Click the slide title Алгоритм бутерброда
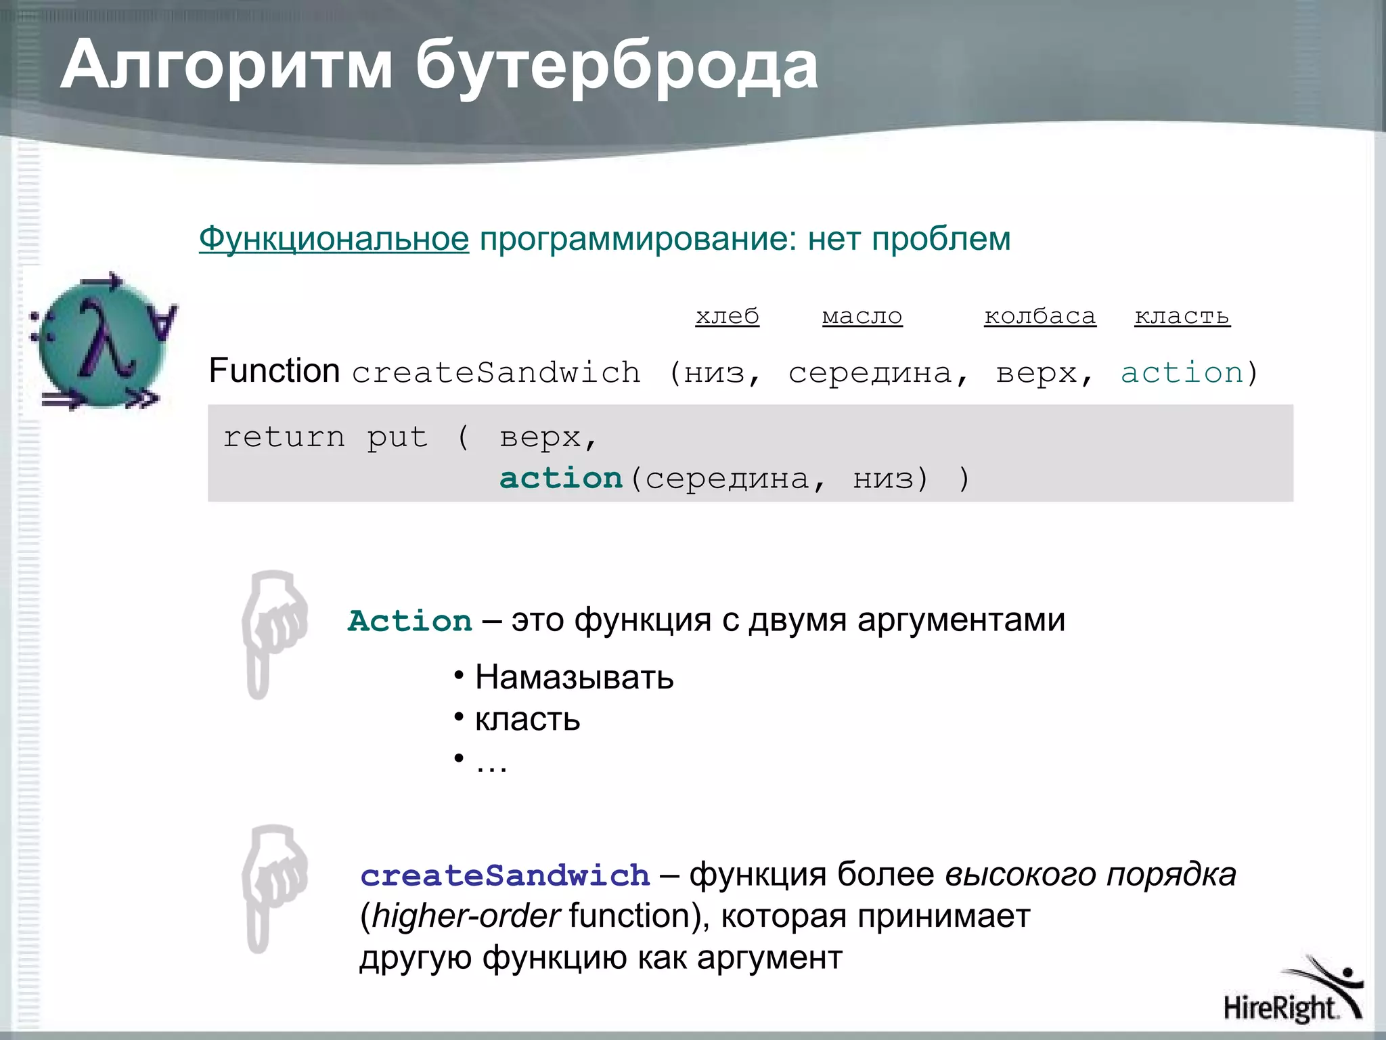This screenshot has width=1386, height=1040. (439, 66)
